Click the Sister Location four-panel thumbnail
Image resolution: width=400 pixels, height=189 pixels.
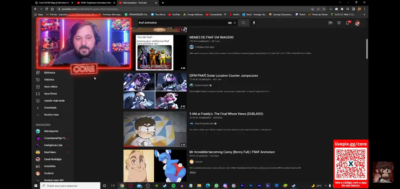155,91
